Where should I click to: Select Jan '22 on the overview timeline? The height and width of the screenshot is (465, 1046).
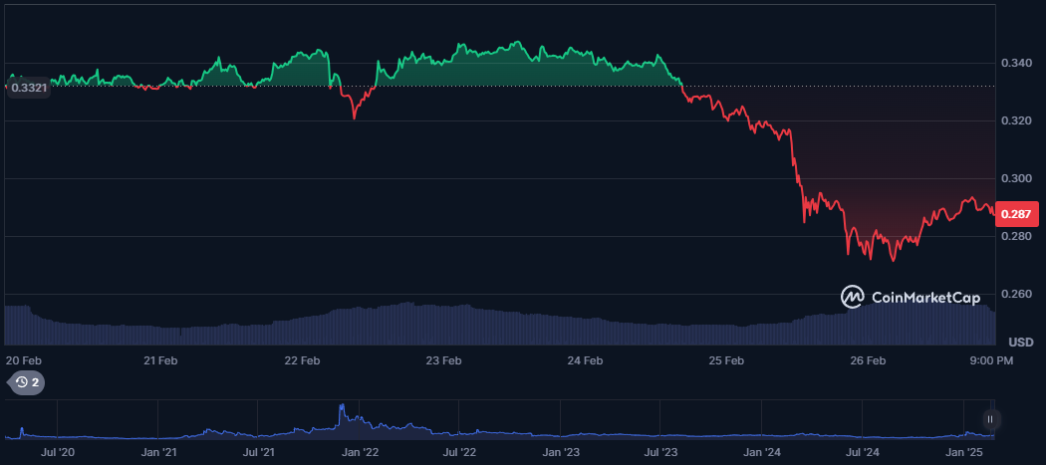[360, 452]
